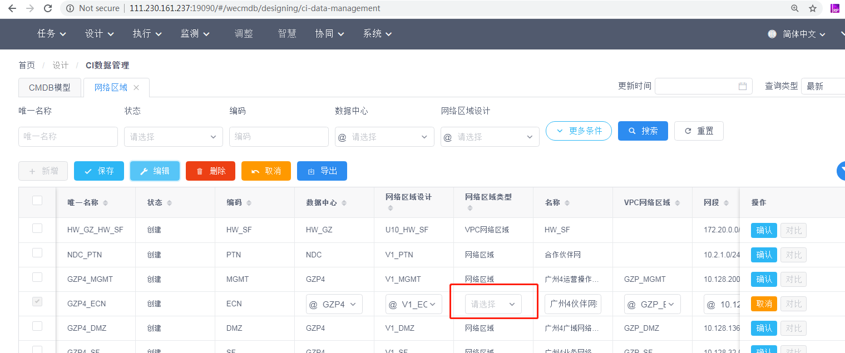Open the GZP4 数据中心 dropdown in edit row
Viewport: 845px width, 353px height.
(x=334, y=304)
